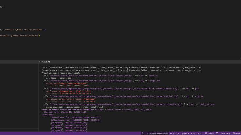Start Go Live server from status bar

click(x=237, y=133)
